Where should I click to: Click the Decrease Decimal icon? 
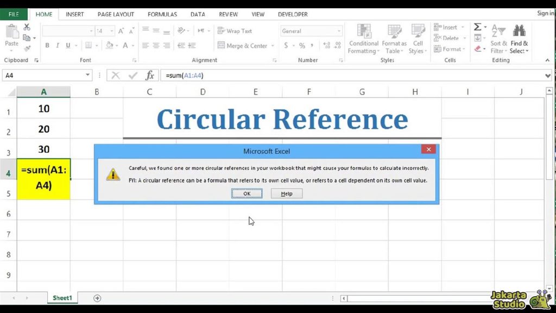pos(338,46)
